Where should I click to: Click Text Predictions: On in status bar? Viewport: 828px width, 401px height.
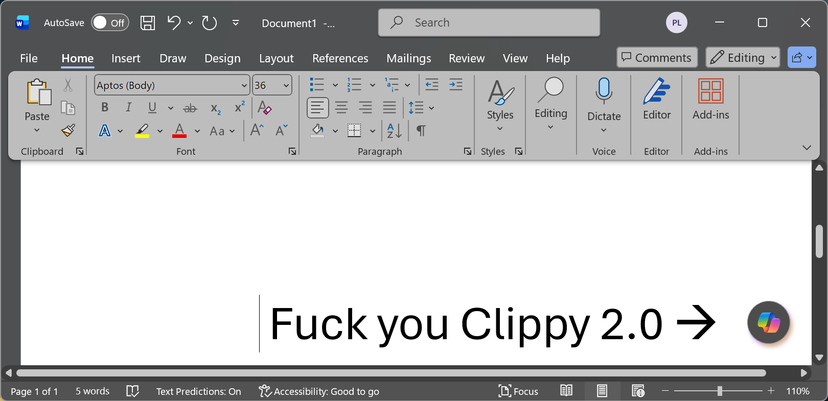pos(198,391)
